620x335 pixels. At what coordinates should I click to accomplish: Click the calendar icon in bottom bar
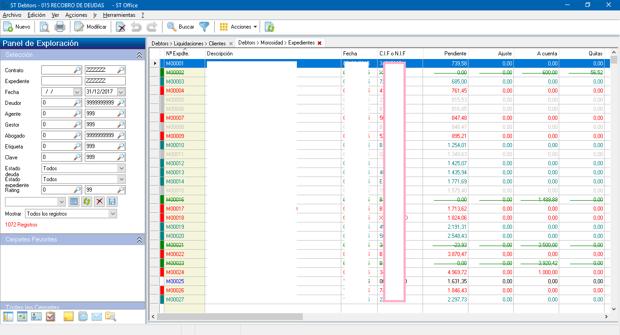[22, 317]
